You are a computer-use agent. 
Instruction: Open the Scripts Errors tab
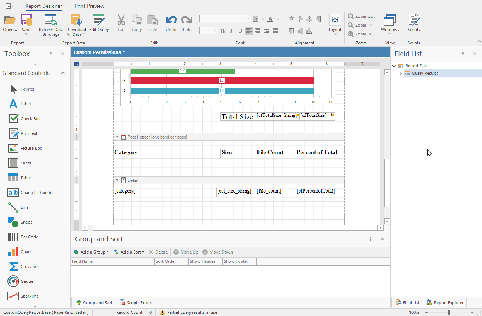(x=135, y=303)
